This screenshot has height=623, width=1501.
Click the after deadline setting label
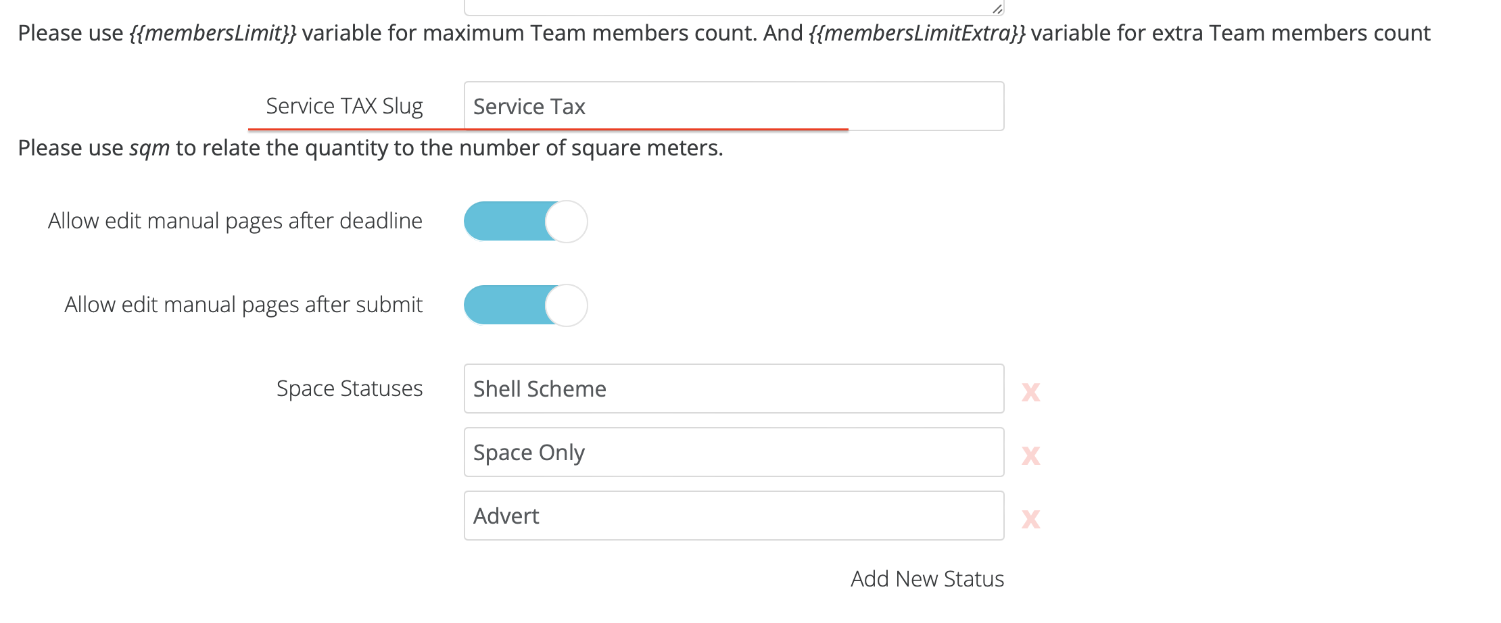(x=235, y=221)
